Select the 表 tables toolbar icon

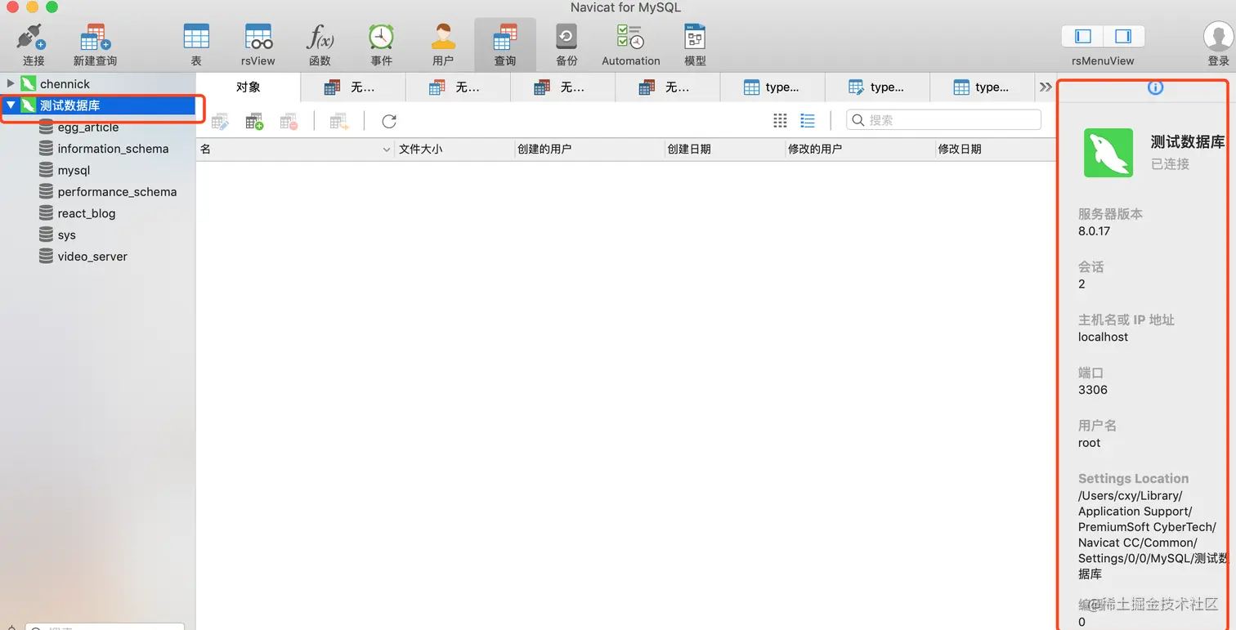[196, 38]
